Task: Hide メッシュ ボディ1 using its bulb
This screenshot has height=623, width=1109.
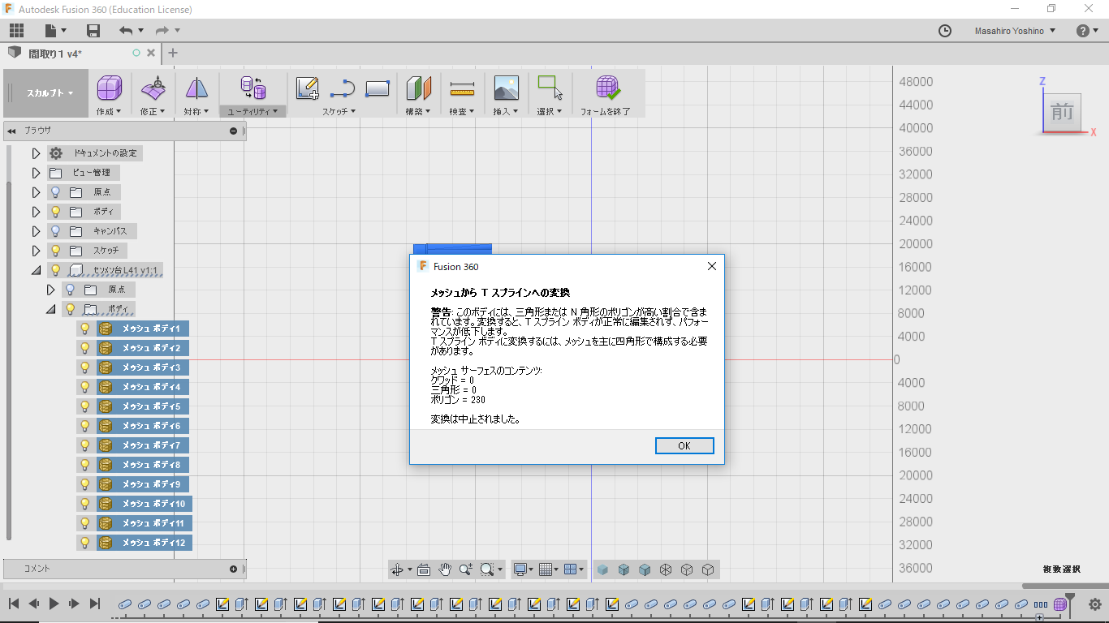Action: click(84, 329)
